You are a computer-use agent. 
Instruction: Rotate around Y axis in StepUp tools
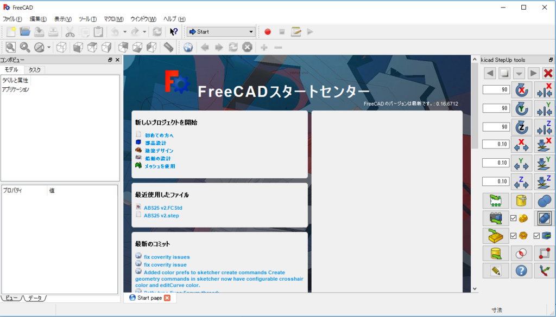click(x=522, y=108)
